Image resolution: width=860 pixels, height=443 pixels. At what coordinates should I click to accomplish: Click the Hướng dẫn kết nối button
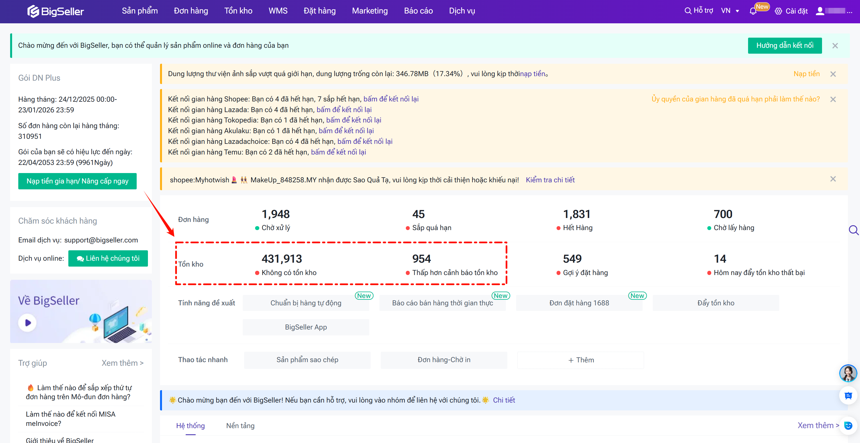pos(785,46)
